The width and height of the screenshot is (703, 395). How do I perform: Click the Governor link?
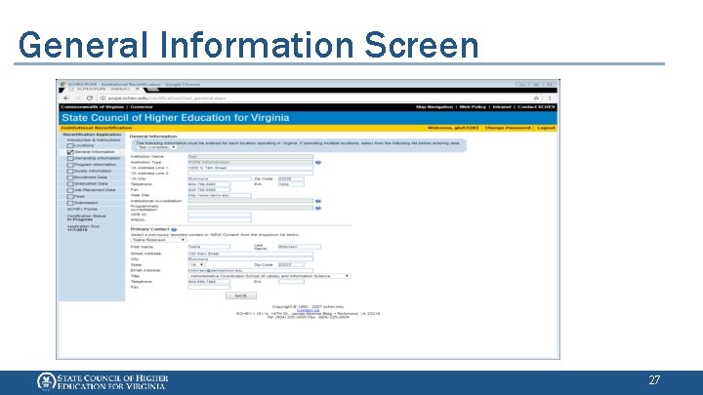[142, 107]
